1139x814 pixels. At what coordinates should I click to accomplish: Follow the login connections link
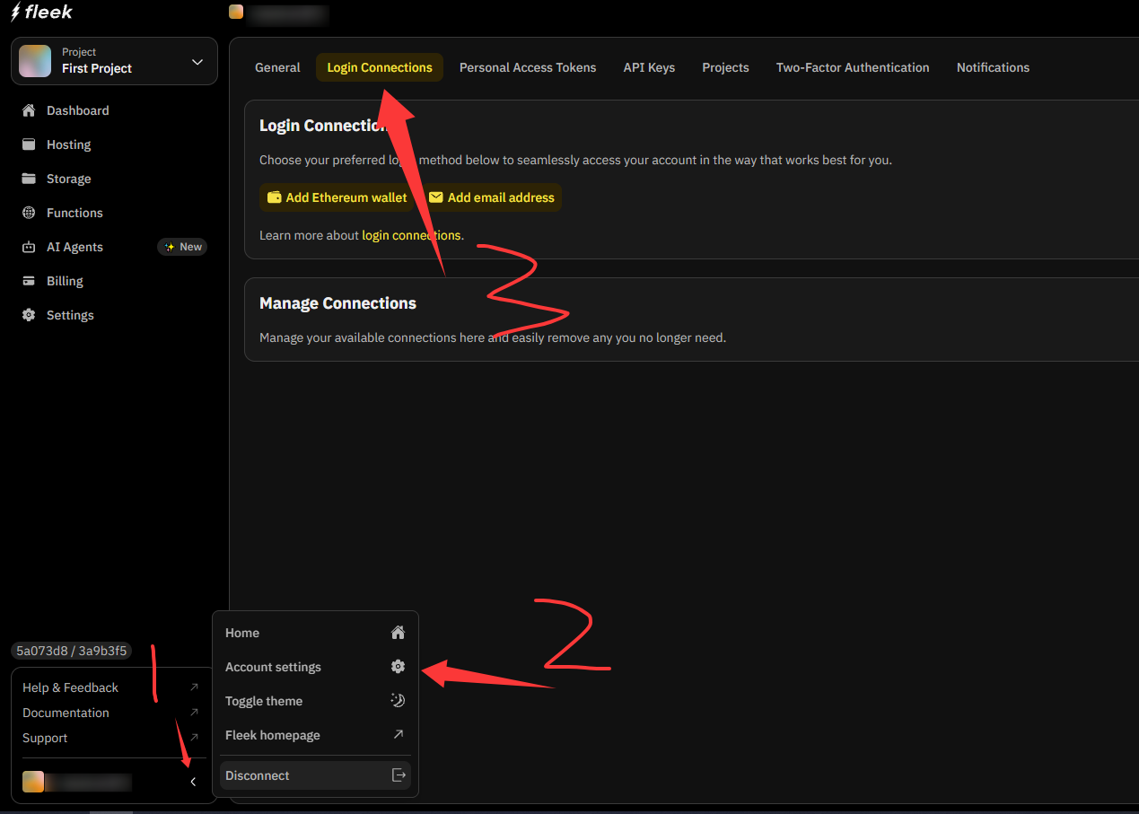click(x=411, y=235)
